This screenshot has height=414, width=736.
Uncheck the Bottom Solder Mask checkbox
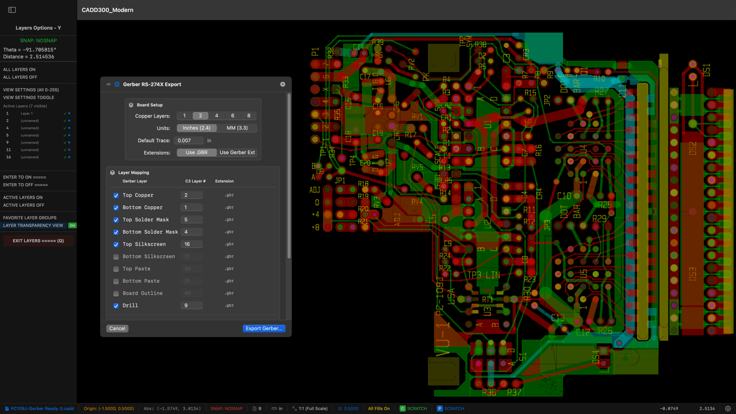(116, 232)
